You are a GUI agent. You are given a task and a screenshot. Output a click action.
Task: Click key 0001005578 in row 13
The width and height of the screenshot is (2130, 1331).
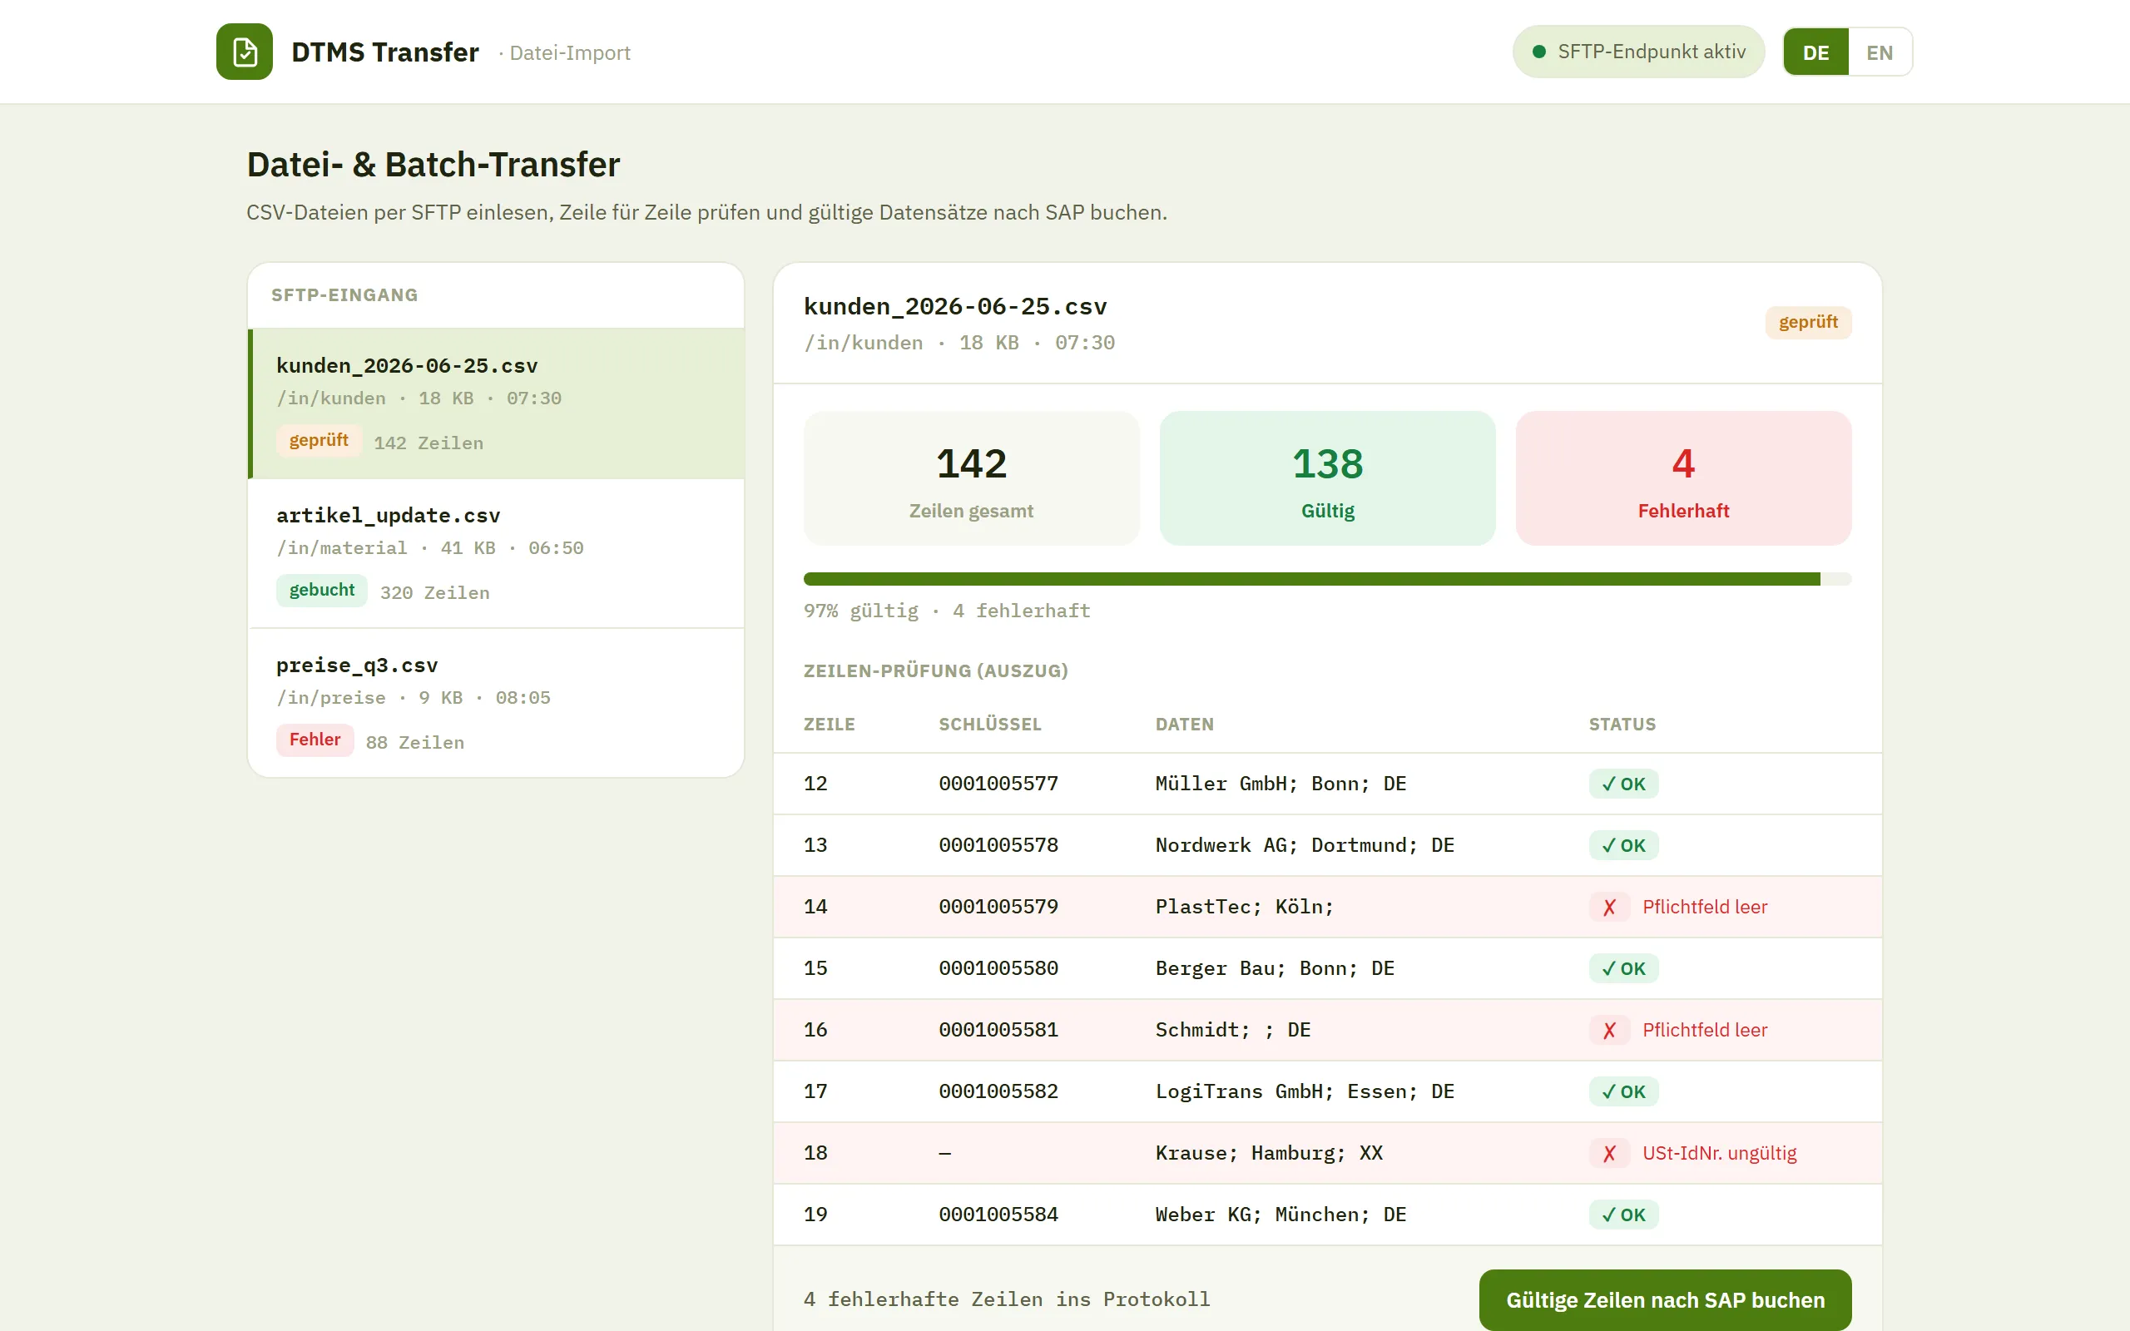[998, 845]
